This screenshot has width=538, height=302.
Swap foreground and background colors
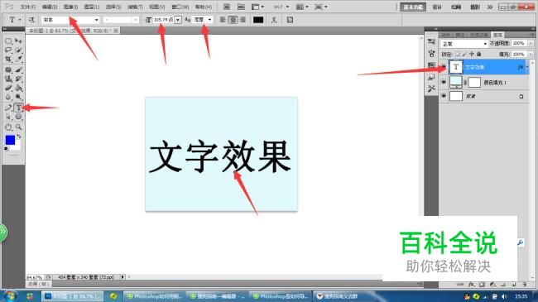pyautogui.click(x=19, y=137)
